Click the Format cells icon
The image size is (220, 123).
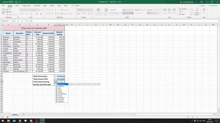(174, 11)
